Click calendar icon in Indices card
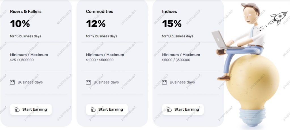 pyautogui.click(x=165, y=82)
